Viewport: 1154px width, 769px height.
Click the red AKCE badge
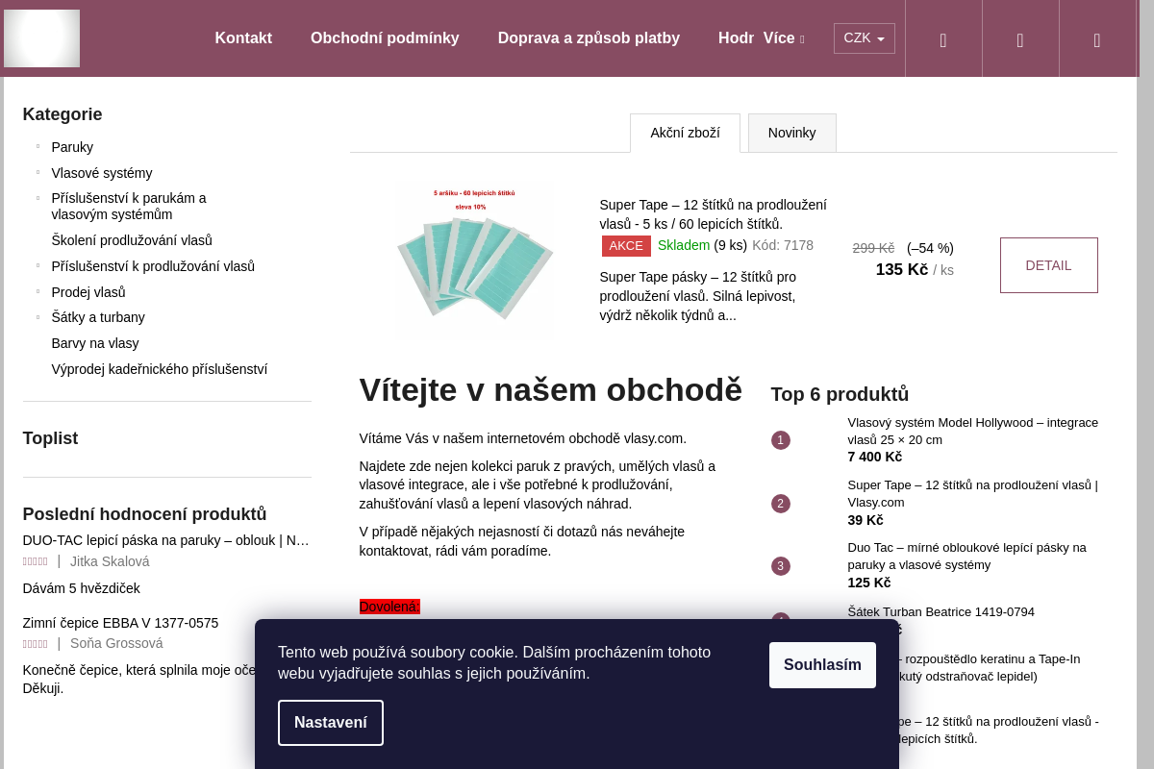[626, 246]
